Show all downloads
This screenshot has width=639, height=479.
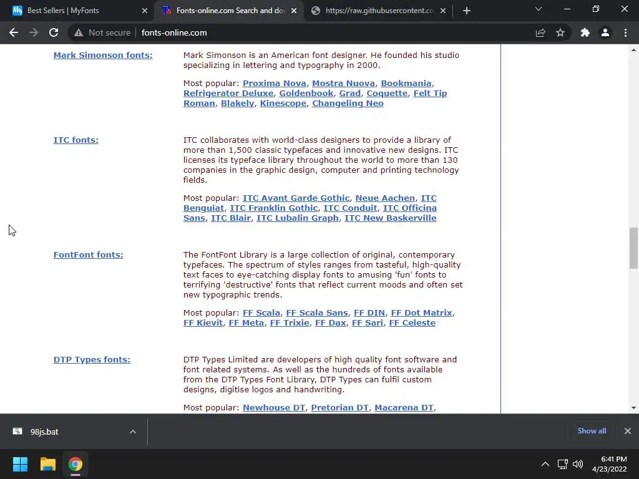pyautogui.click(x=592, y=431)
